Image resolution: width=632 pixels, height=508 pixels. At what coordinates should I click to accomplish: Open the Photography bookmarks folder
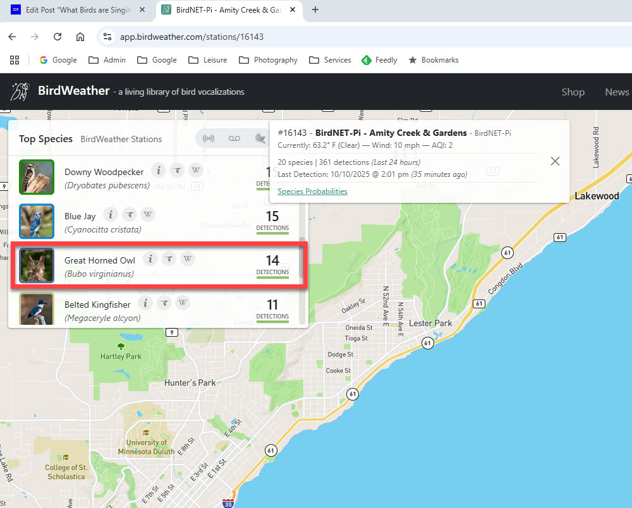pyautogui.click(x=268, y=60)
